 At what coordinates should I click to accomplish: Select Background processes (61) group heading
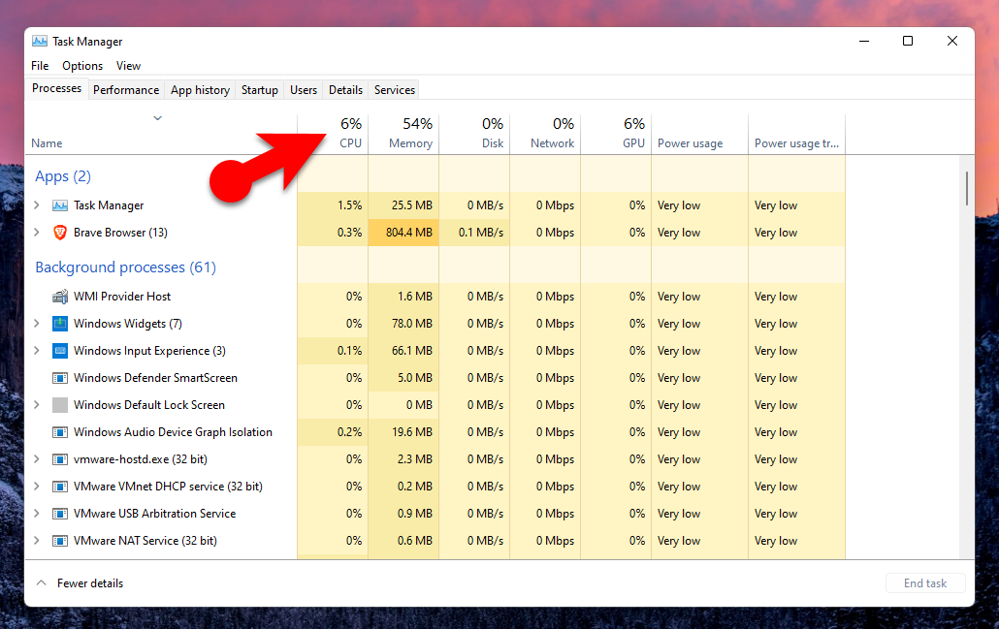(125, 267)
